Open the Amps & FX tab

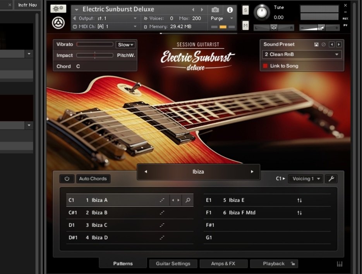(x=223, y=264)
